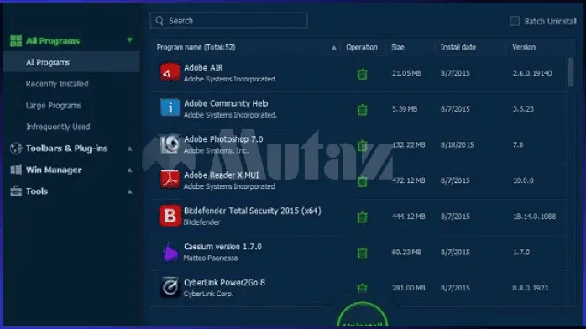Expand the Win Manager section arrow
Image resolution: width=586 pixels, height=329 pixels.
pyautogui.click(x=129, y=170)
